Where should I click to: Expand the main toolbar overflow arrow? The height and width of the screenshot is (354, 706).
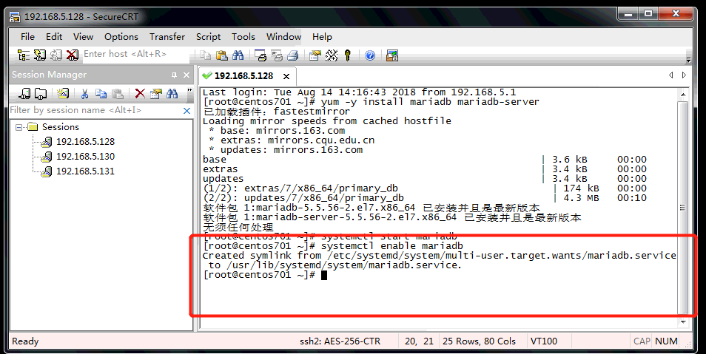click(688, 59)
